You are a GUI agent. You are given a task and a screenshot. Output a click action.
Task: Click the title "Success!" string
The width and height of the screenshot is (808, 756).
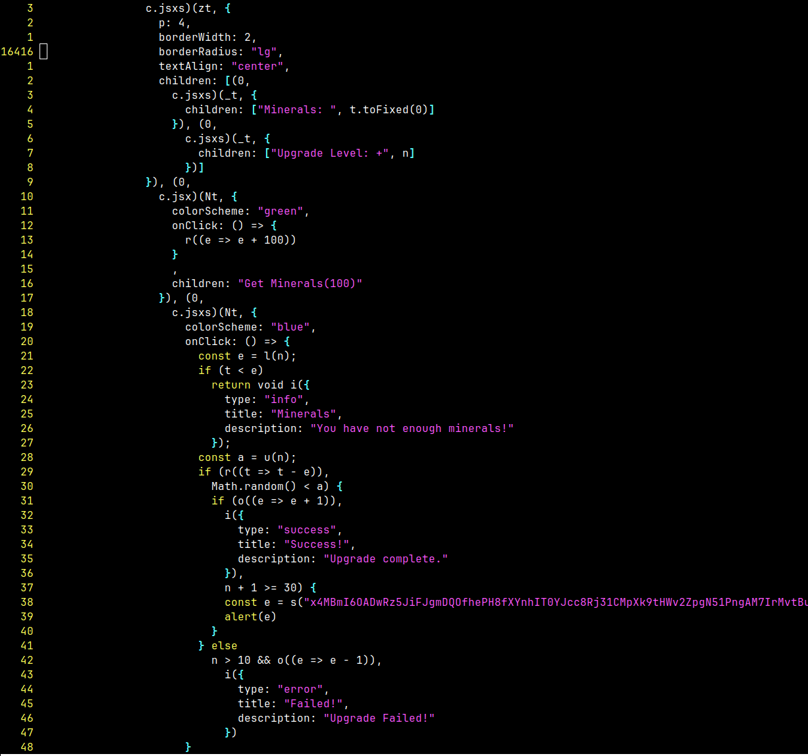316,544
